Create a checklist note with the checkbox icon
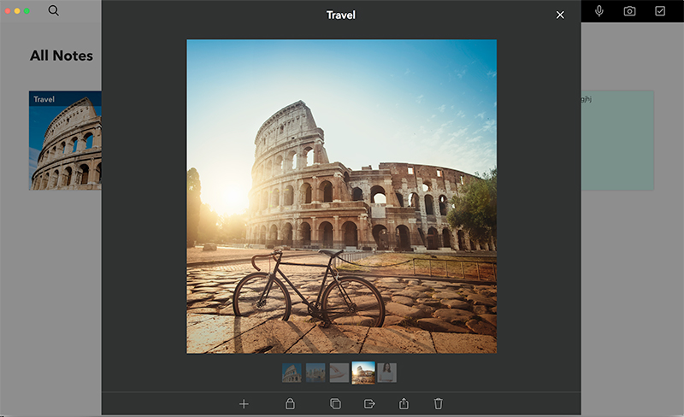Viewport: 684px width, 417px height. click(x=660, y=11)
